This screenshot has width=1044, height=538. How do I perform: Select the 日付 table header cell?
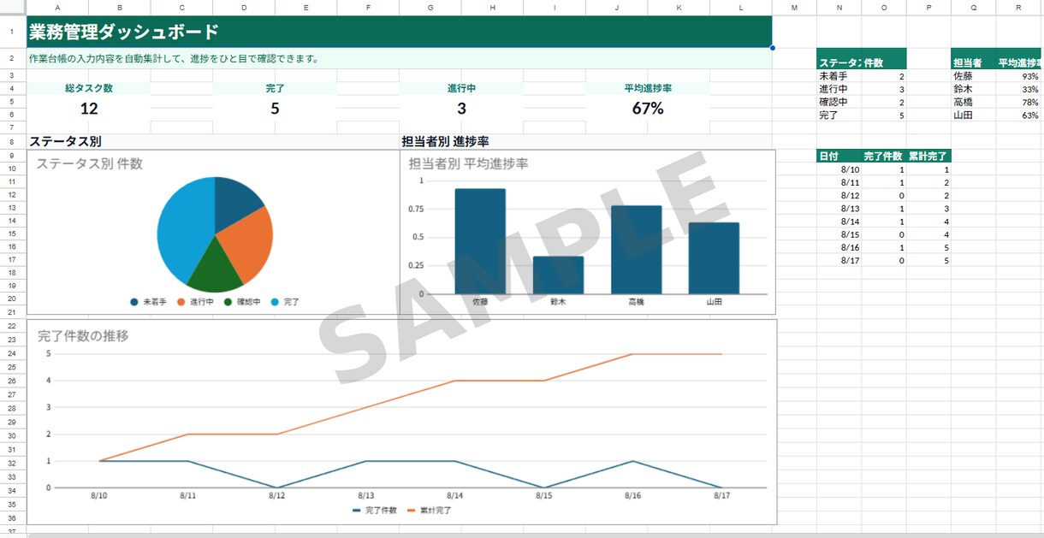click(839, 157)
